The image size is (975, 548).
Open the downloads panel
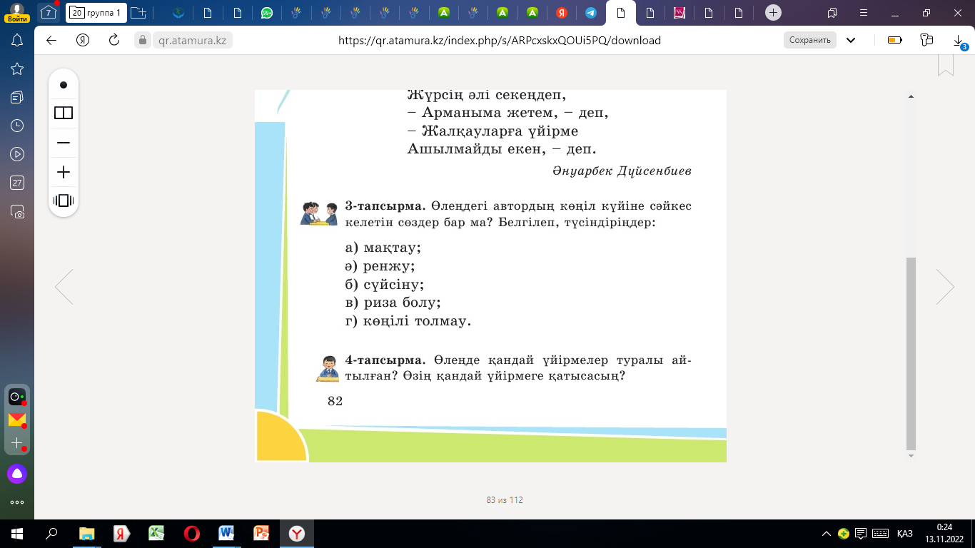point(959,41)
